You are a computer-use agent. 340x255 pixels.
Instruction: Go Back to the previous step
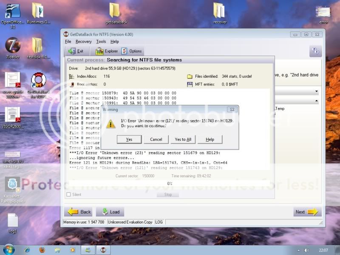tap(79, 212)
